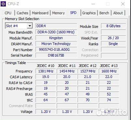This screenshot has height=120, width=131.
Task: Click the 8 GBytes module size value
Action: tap(113, 26)
